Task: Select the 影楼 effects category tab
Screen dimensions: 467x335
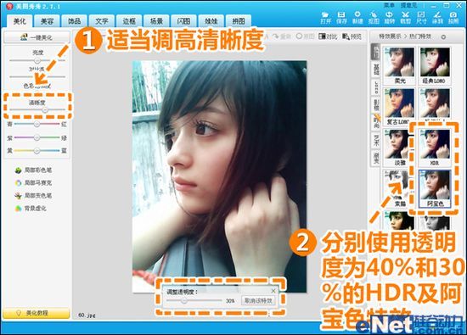Action: 376,104
